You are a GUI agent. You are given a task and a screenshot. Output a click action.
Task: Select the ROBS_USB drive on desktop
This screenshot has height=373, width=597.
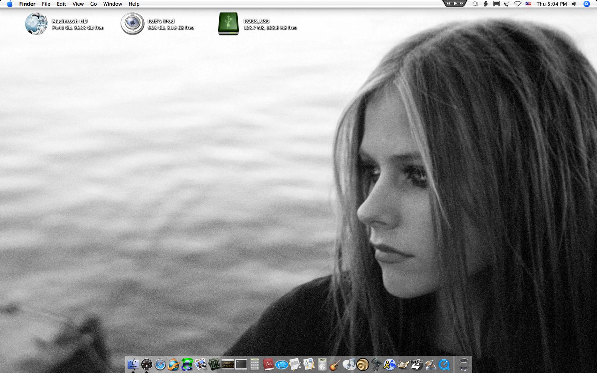tap(228, 24)
